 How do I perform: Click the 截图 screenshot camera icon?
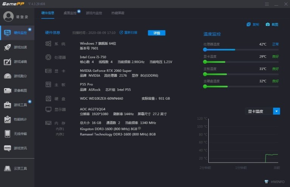pyautogui.click(x=267, y=24)
